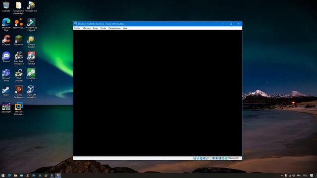Image resolution: width=317 pixels, height=178 pixels.
Task: Show hidden system tray icons
Action: point(282,176)
